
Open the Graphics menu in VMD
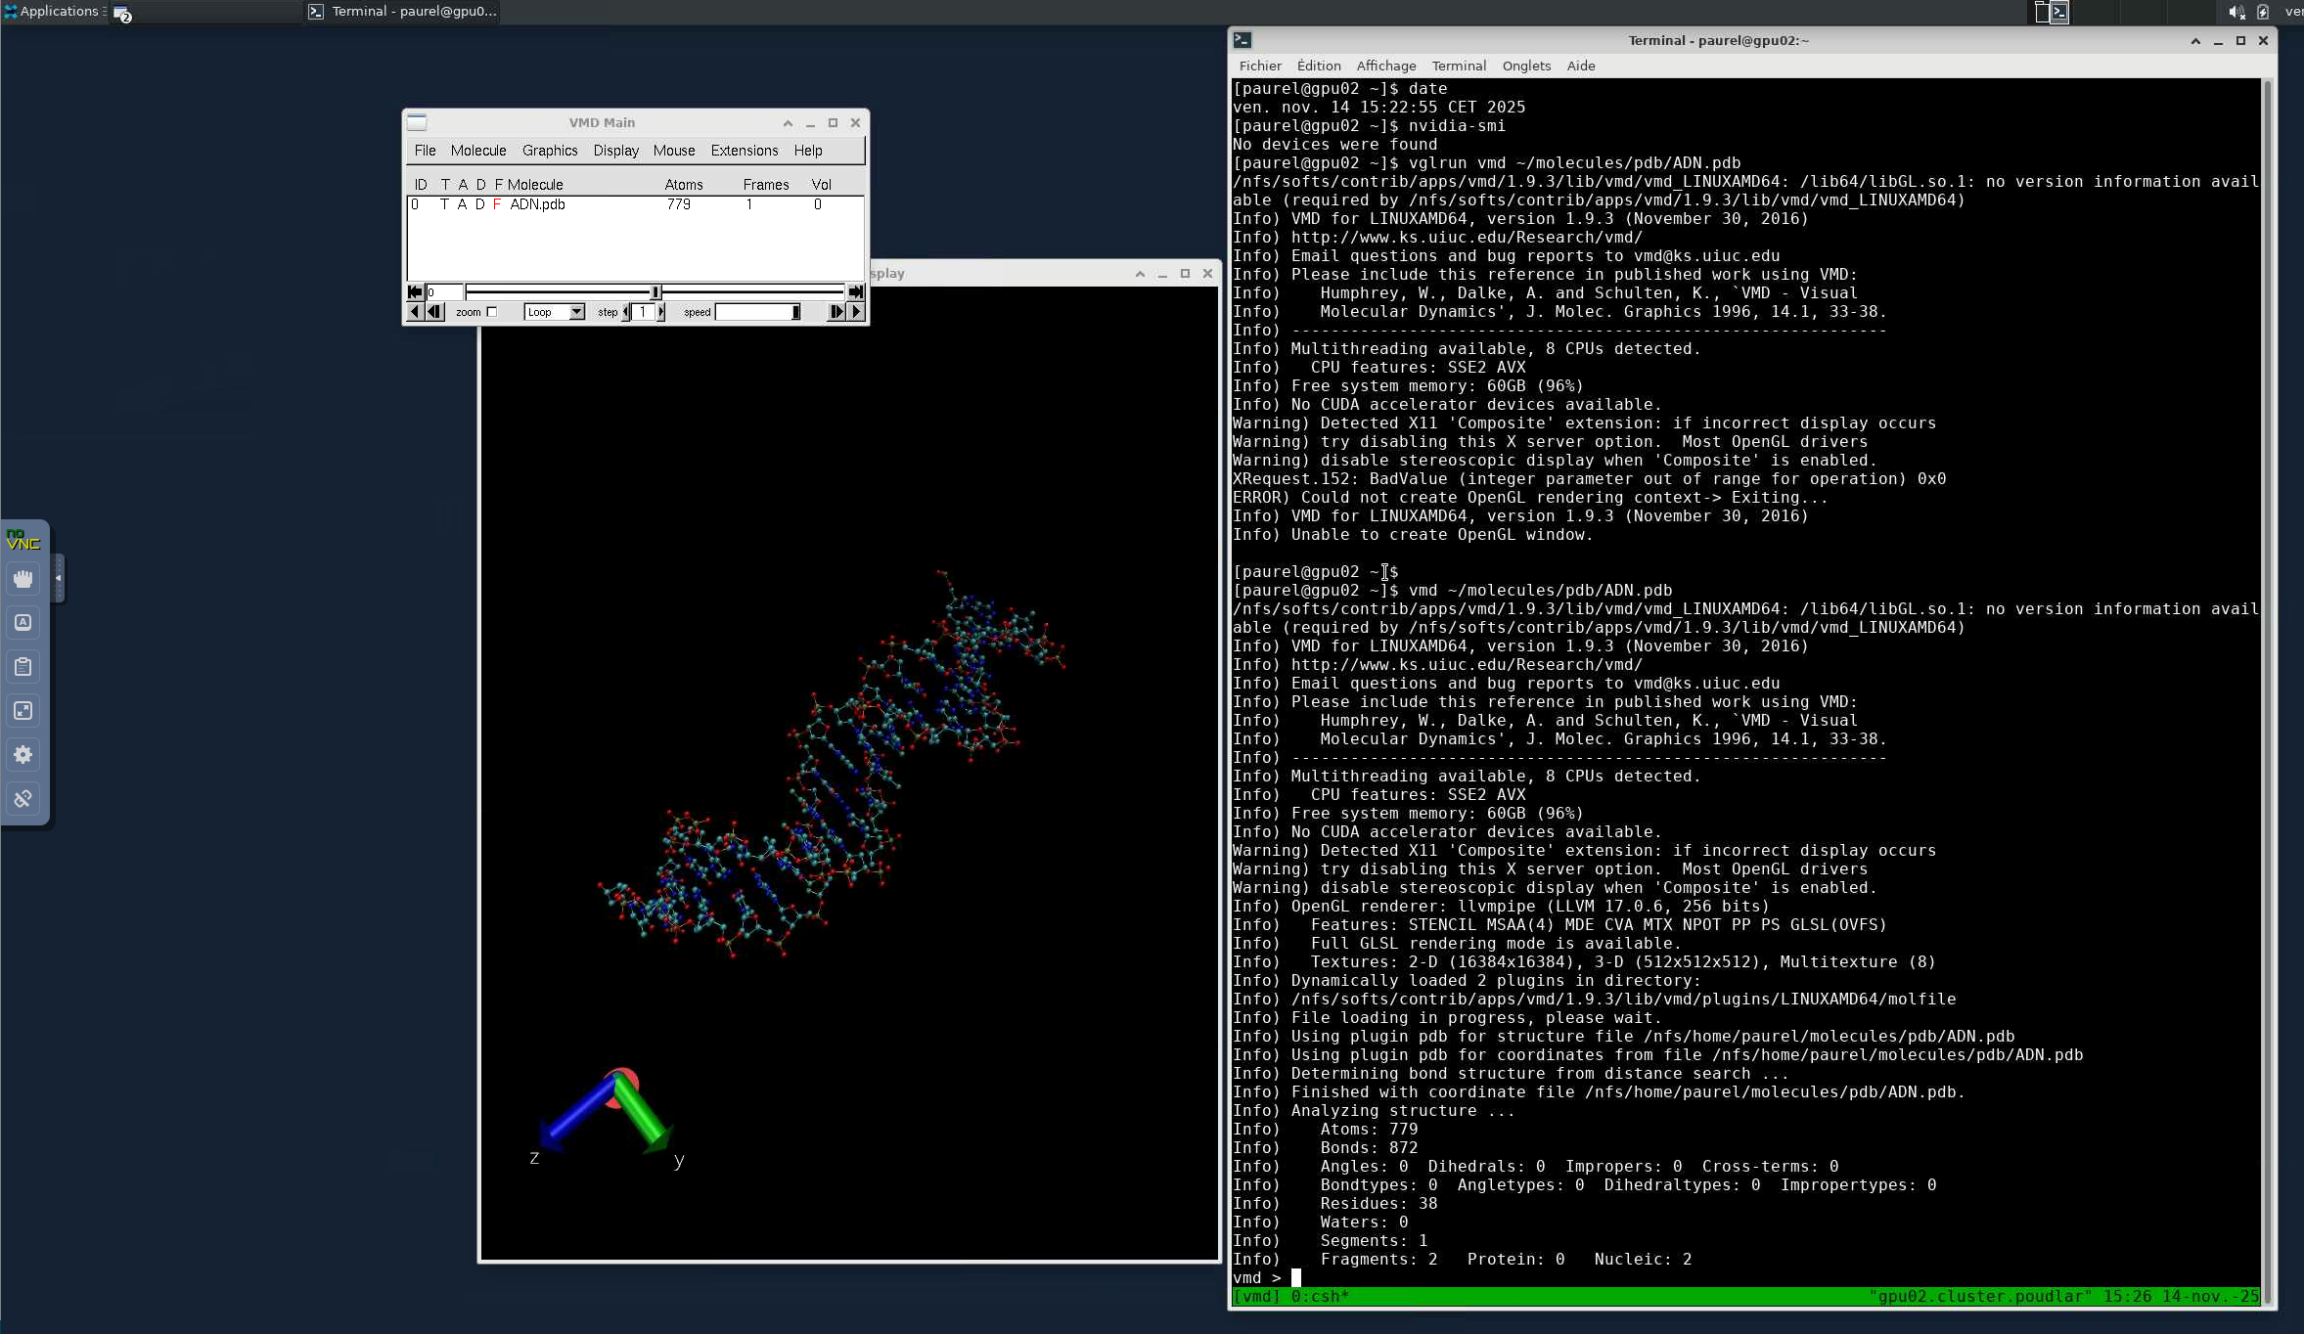(x=549, y=151)
